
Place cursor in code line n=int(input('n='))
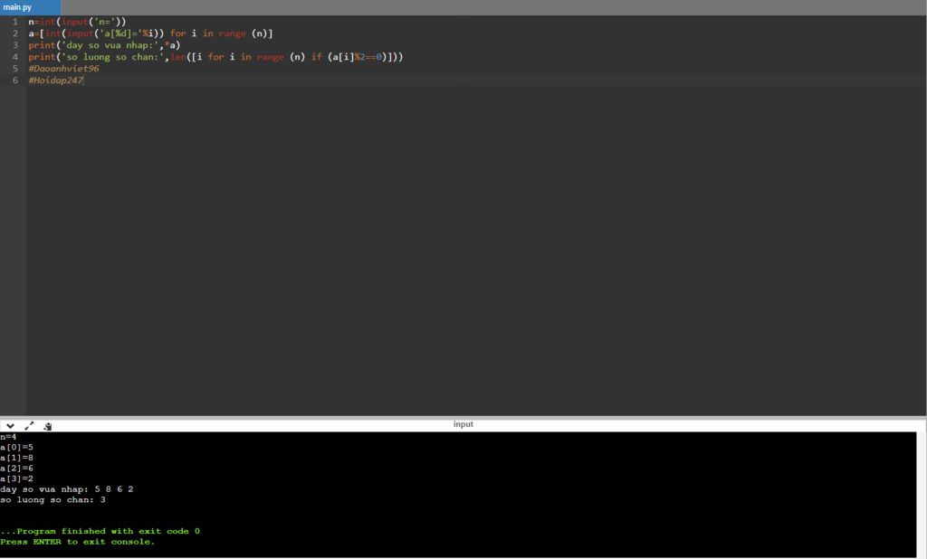pos(78,22)
